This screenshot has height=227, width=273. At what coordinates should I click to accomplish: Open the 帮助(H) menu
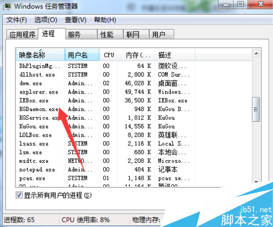tap(105, 20)
